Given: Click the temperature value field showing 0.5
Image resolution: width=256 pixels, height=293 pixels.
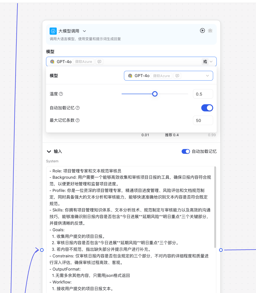Looking at the screenshot, I should tap(203, 94).
